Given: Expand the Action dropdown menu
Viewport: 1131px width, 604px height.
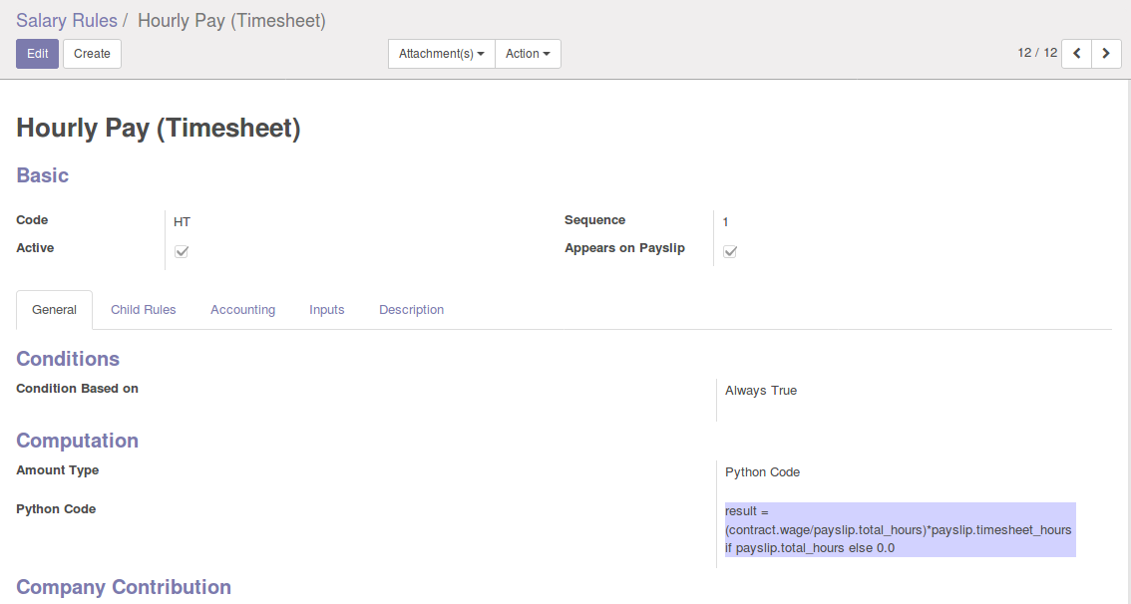Looking at the screenshot, I should tap(528, 54).
